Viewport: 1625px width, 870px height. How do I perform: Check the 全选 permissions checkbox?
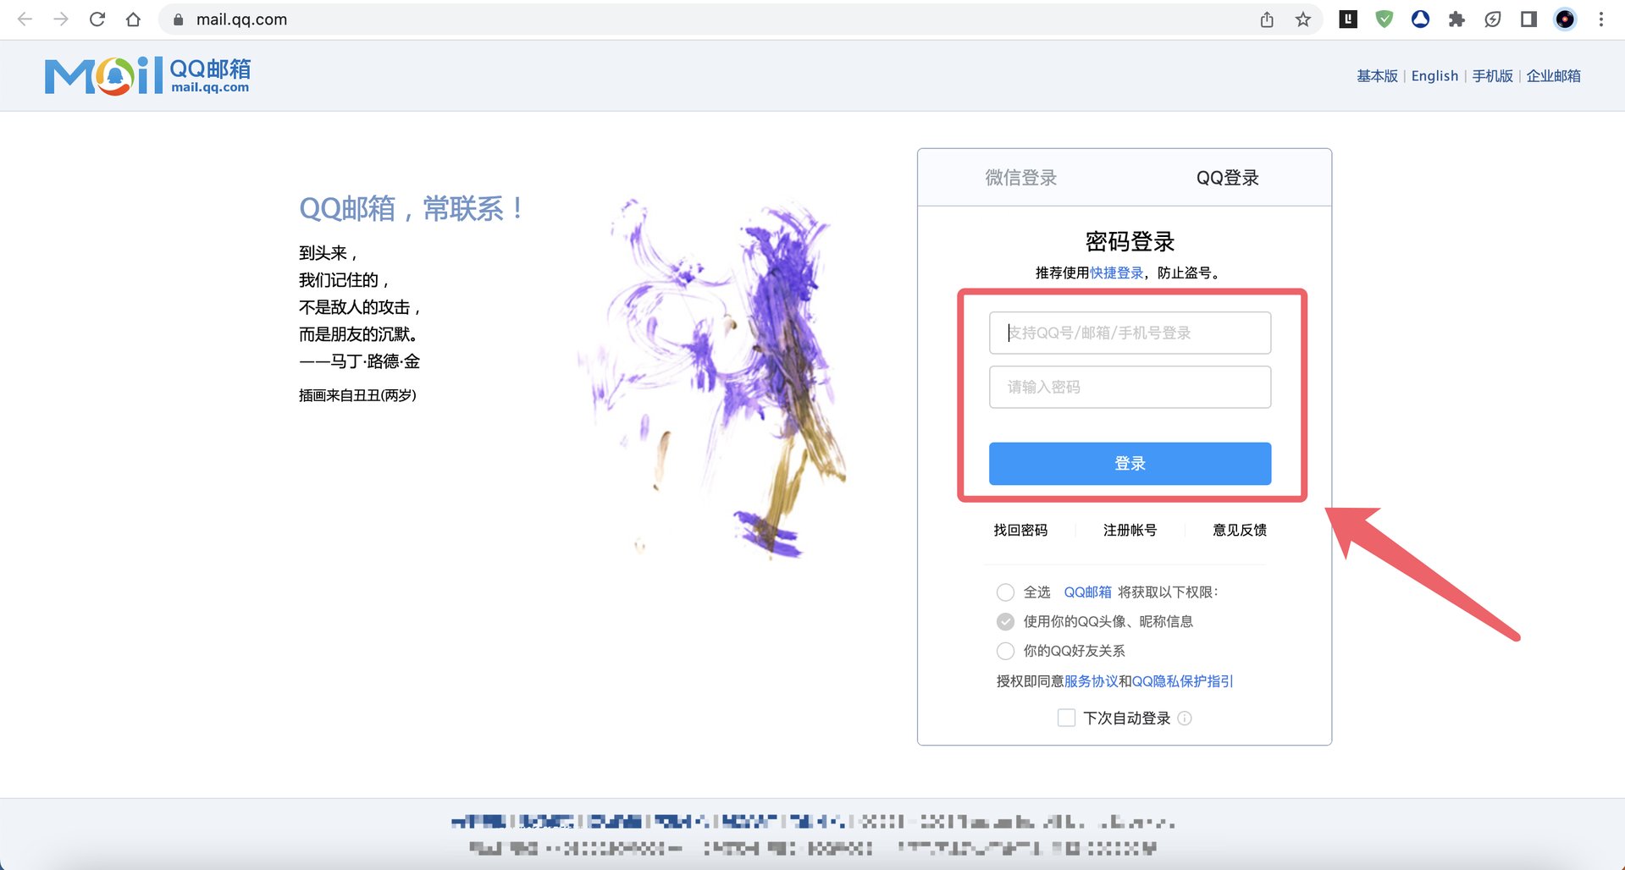pos(1005,592)
